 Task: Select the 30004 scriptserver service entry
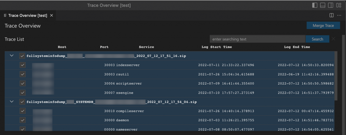[x=123, y=83]
